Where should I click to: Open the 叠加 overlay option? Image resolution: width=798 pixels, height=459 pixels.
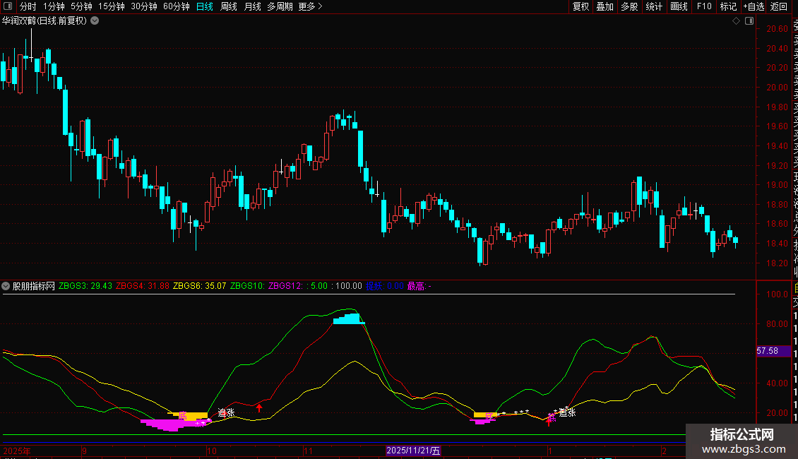(x=605, y=6)
